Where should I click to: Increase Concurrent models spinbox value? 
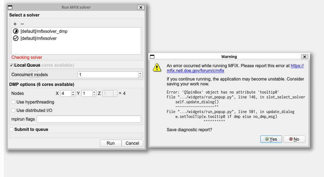[140, 73]
